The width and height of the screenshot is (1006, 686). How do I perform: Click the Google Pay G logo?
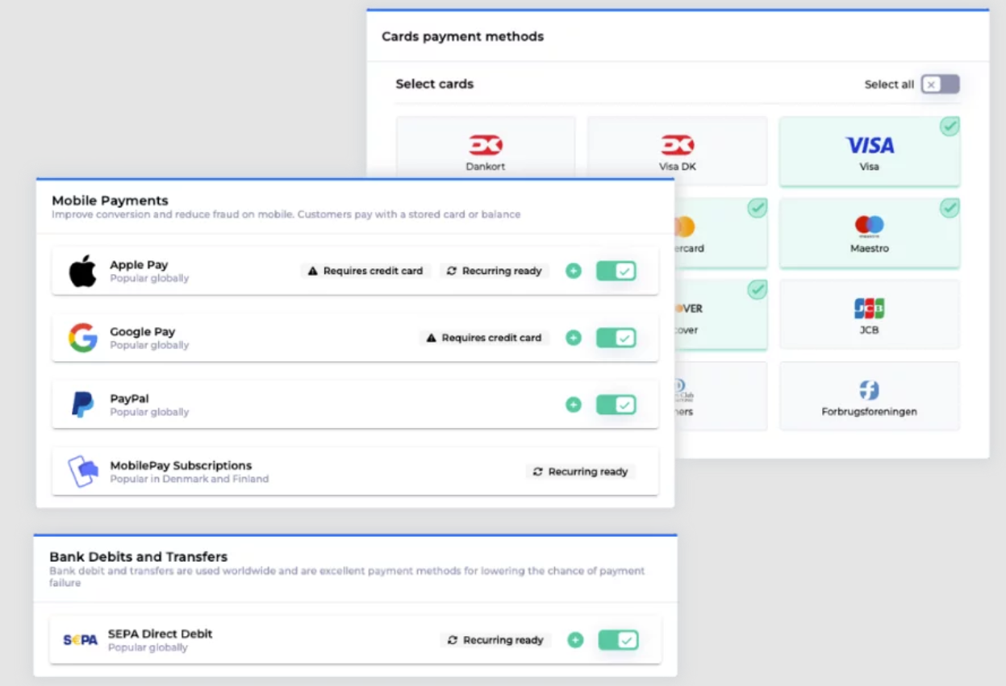[82, 338]
